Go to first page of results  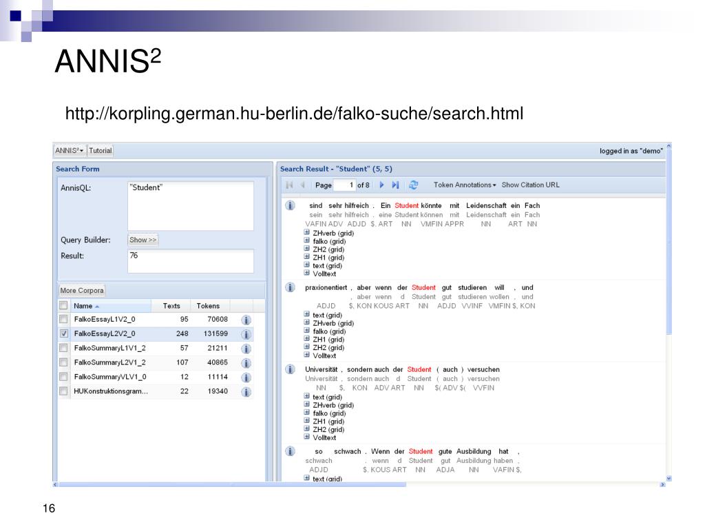[290, 185]
